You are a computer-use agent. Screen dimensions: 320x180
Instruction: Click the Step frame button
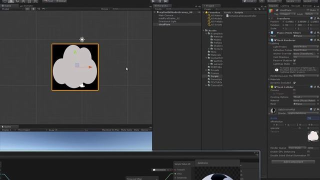click(x=165, y=1)
